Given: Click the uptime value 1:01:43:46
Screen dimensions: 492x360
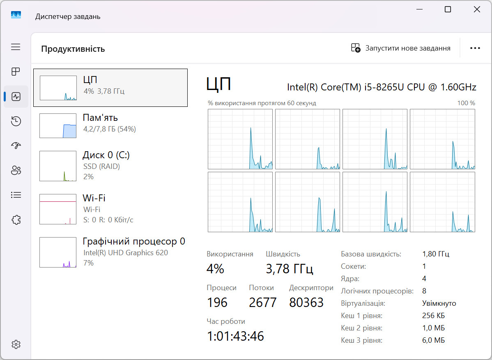Looking at the screenshot, I should (x=235, y=336).
